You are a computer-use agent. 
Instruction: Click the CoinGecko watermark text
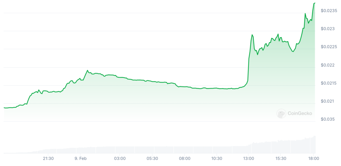point(300,114)
